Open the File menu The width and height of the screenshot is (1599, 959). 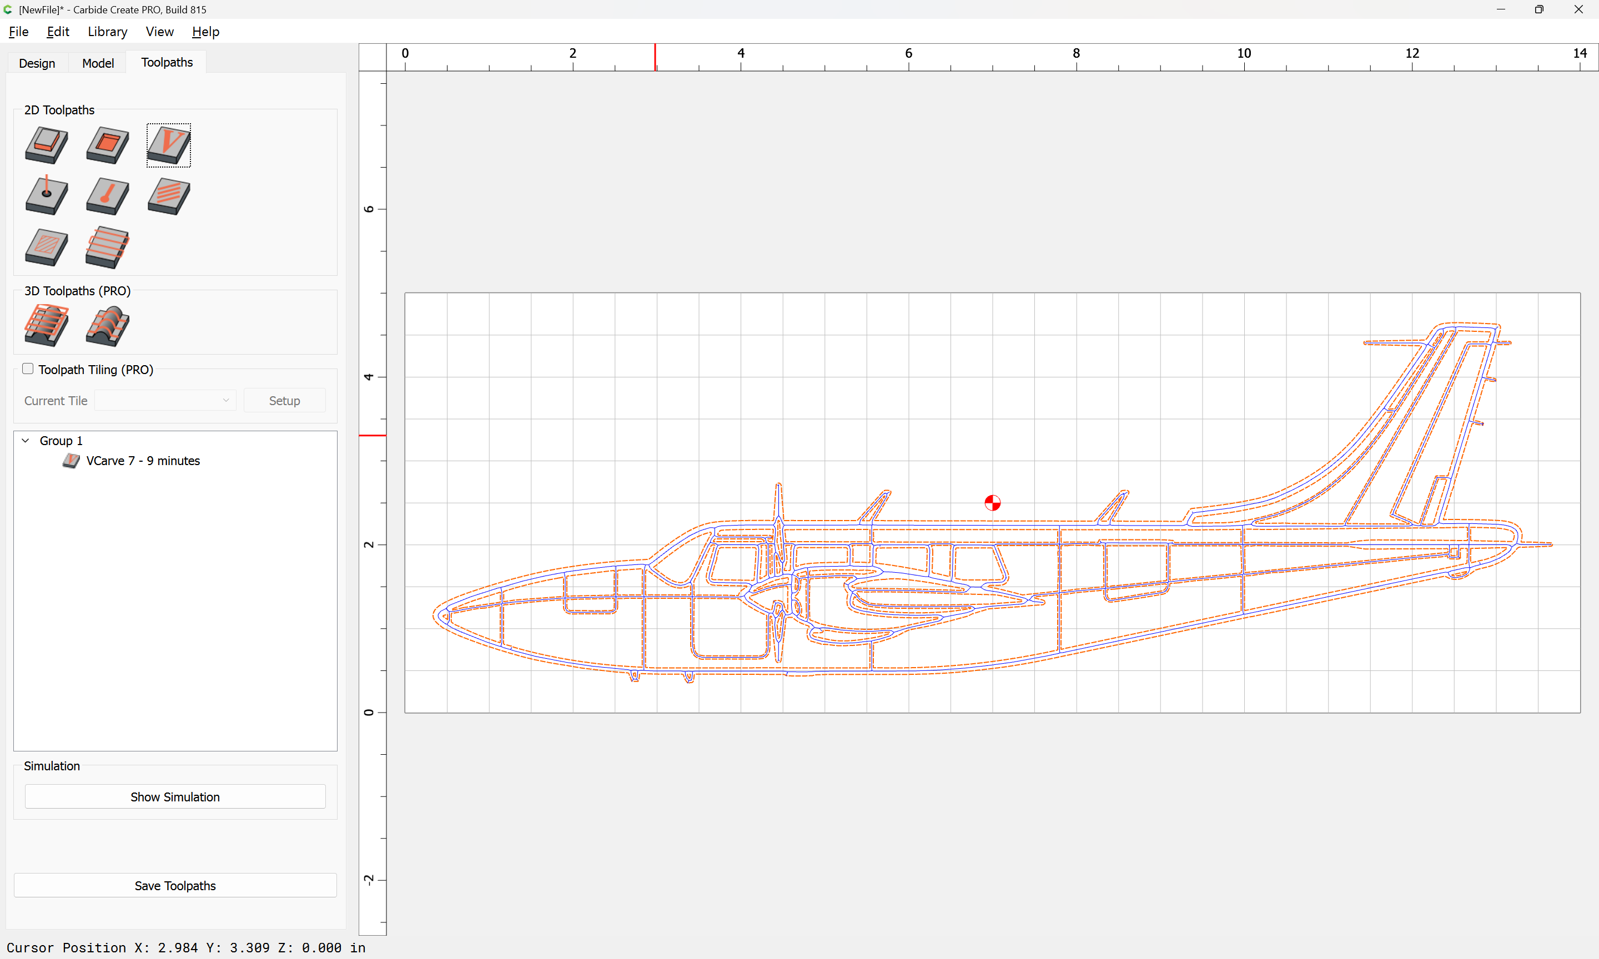(x=19, y=32)
